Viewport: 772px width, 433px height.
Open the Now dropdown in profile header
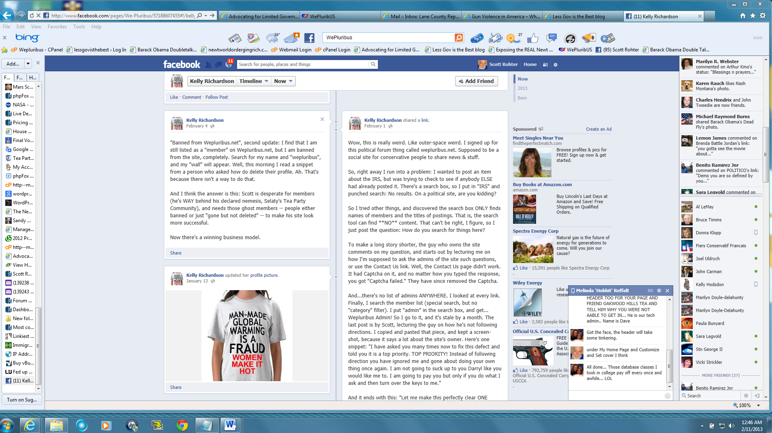coord(283,81)
